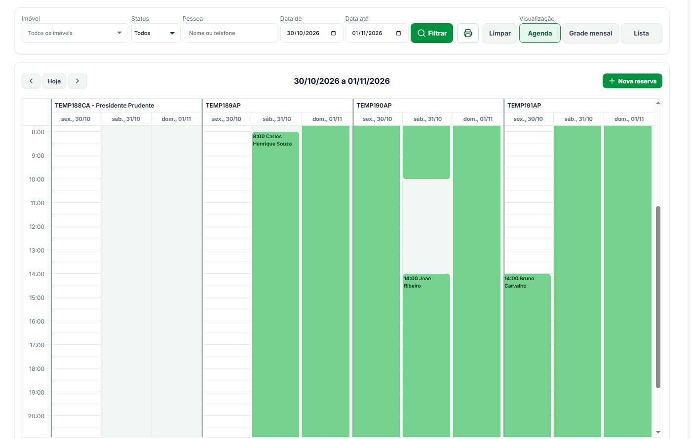Screen dimensions: 691x439
Task: Click the TEMP189AP property header
Action: point(223,106)
